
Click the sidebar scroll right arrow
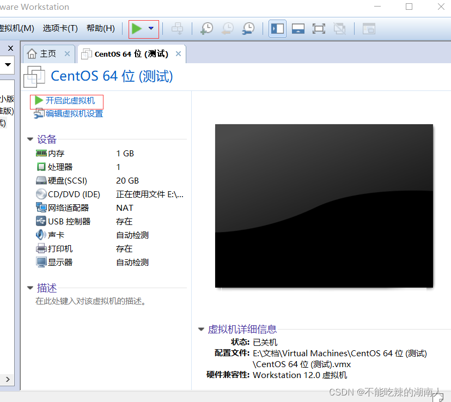pyautogui.click(x=8, y=379)
